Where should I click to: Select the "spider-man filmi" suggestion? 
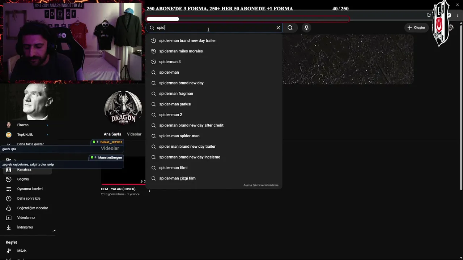click(x=214, y=168)
